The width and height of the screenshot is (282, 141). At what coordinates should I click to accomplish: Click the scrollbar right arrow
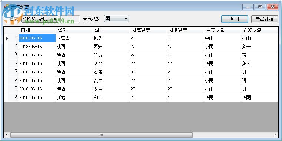coord(275,135)
